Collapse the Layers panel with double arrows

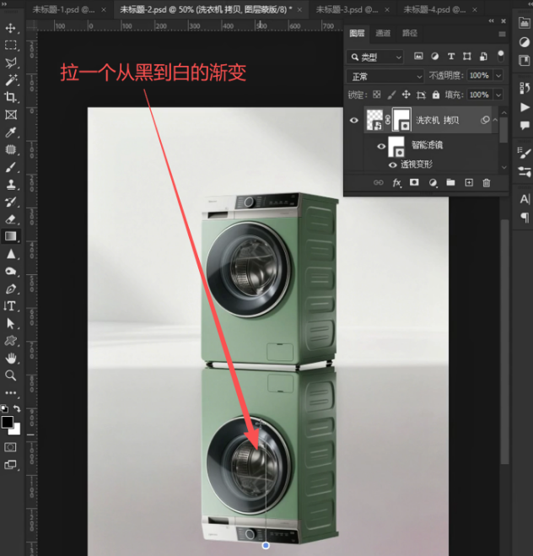click(x=491, y=21)
